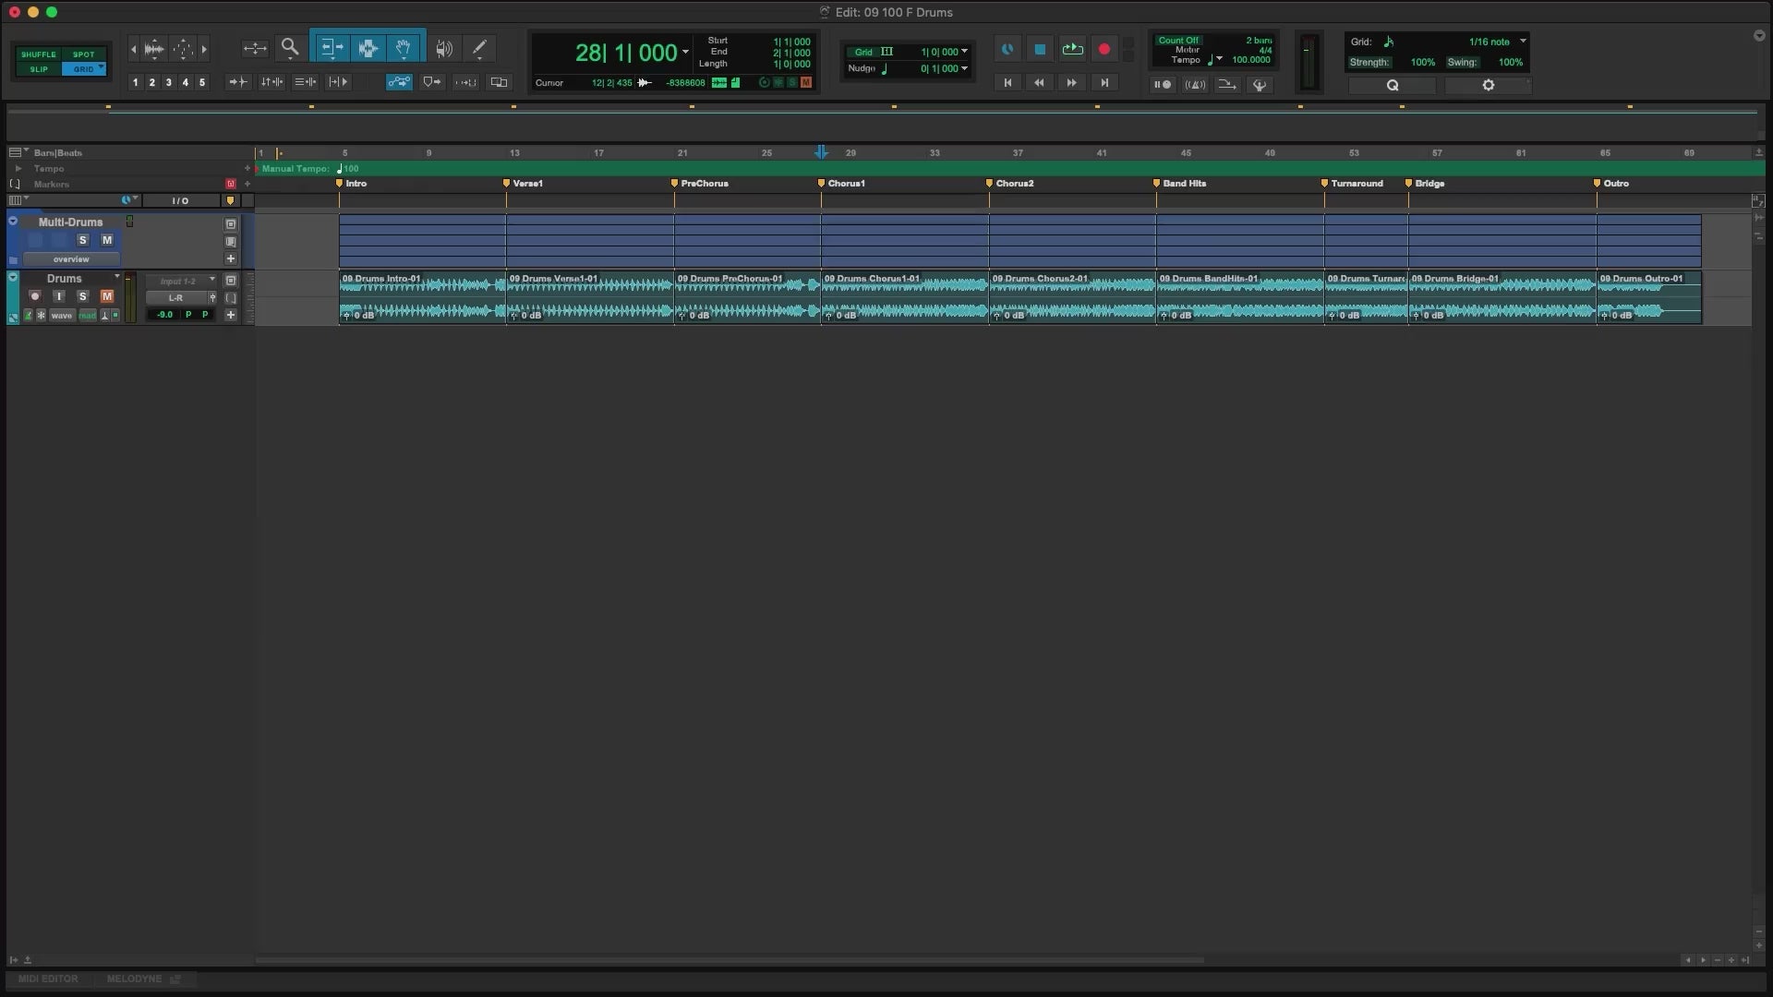Solo the Multi-Drums folder track
The image size is (1773, 997).
point(82,240)
